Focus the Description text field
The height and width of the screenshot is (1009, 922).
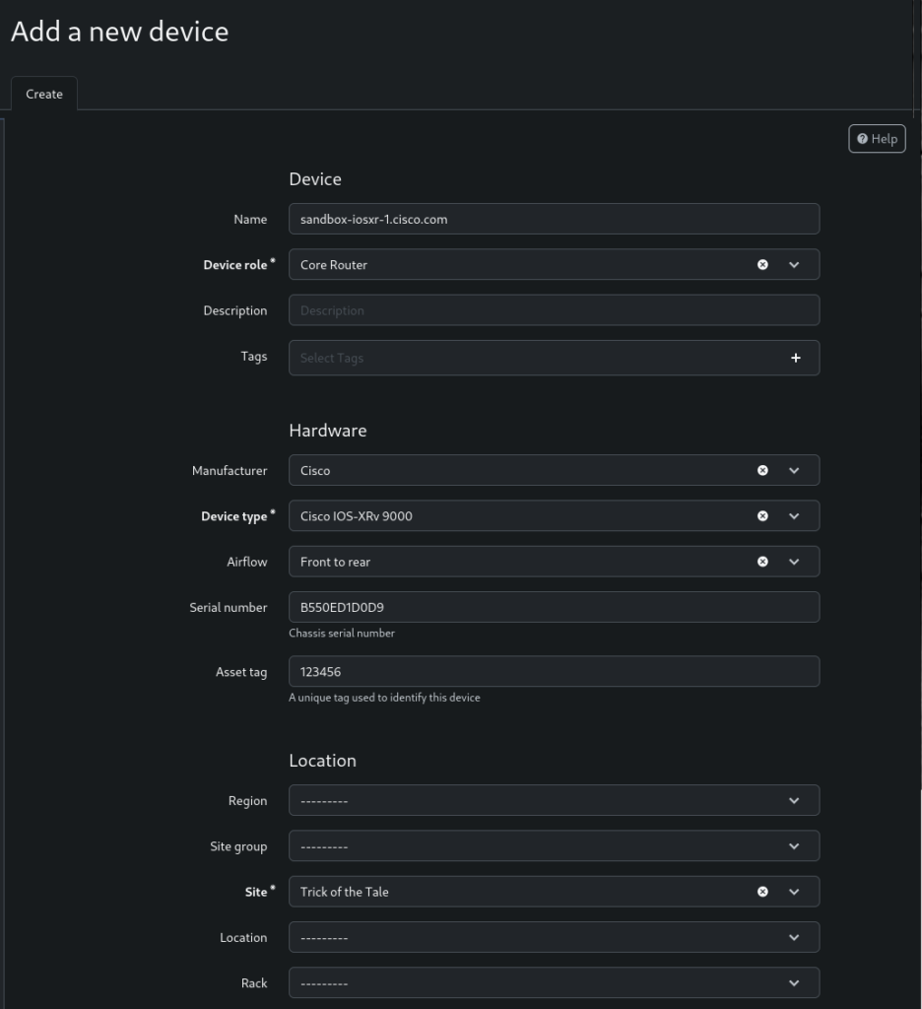[554, 310]
